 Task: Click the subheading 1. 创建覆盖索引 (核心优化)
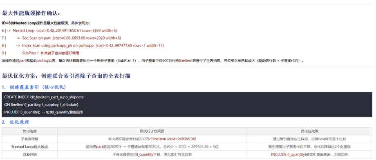[x=34, y=87]
